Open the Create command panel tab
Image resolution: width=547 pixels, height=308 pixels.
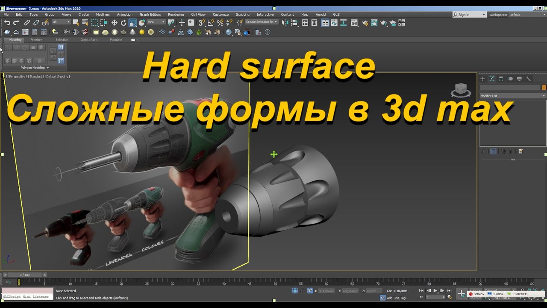tap(483, 79)
